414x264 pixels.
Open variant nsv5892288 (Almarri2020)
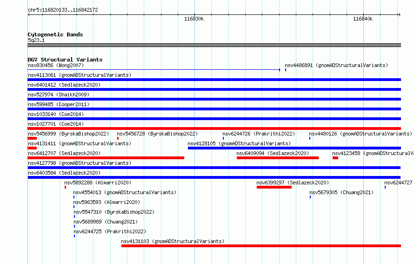point(98,183)
